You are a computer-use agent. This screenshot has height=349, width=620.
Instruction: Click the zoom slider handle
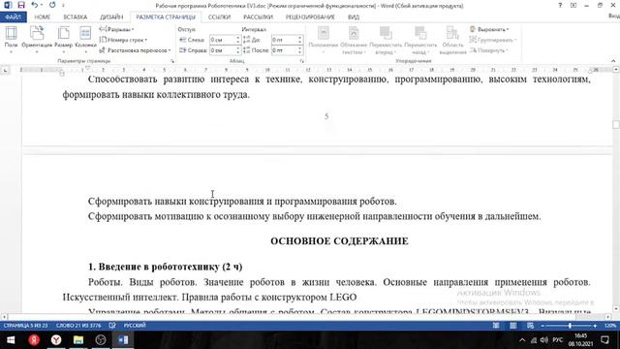570,326
